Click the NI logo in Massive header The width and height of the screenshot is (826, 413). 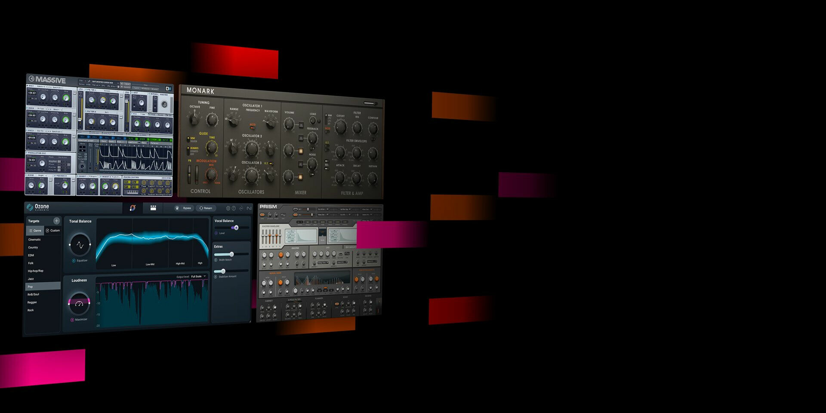click(x=169, y=89)
